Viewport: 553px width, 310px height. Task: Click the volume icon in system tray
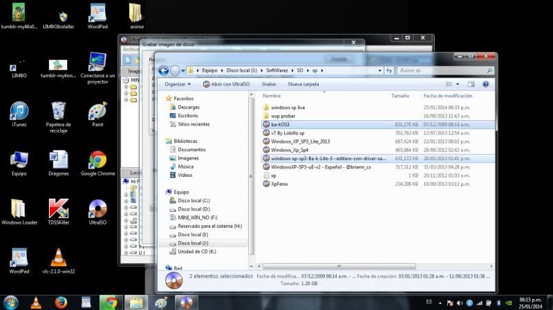tap(460, 303)
